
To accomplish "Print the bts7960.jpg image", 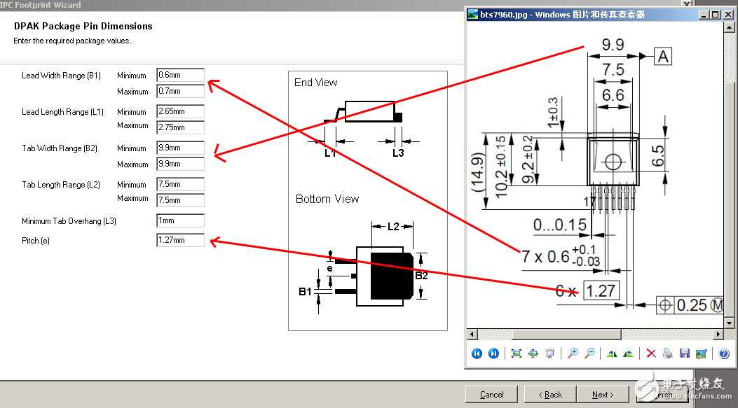I will click(667, 353).
